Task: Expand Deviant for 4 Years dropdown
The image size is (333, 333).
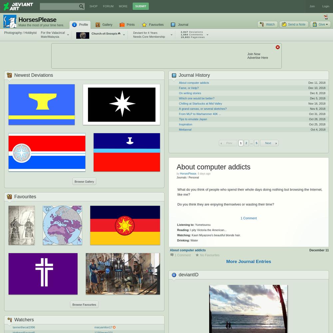Action: [x=171, y=35]
